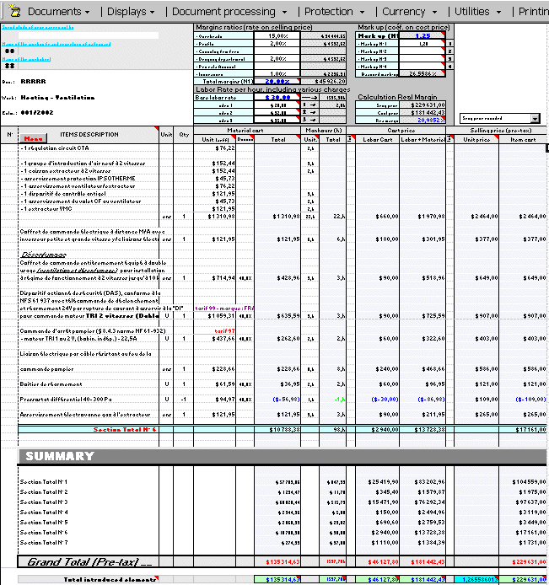The image size is (549, 585).
Task: Open the Protection menu
Action: click(x=333, y=12)
